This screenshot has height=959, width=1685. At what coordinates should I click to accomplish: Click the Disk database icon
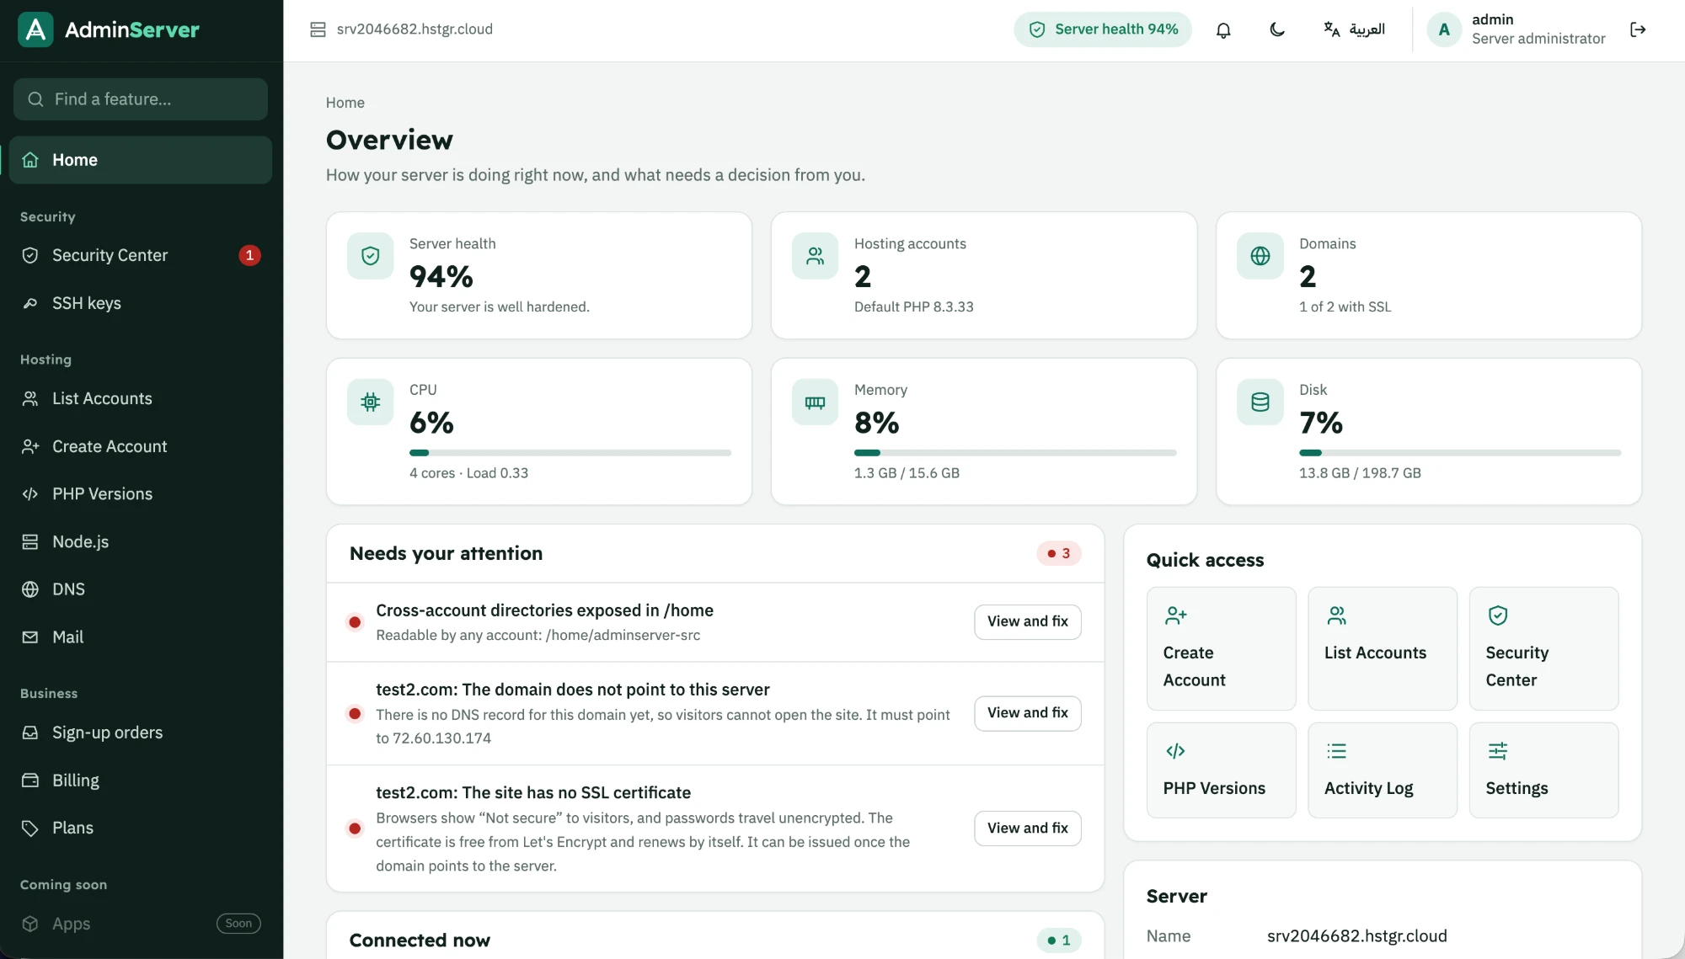[1260, 402]
